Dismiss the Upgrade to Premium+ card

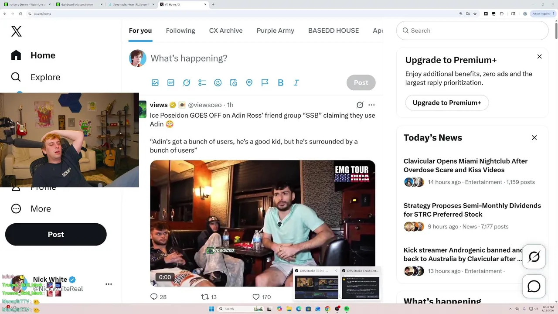click(x=539, y=57)
